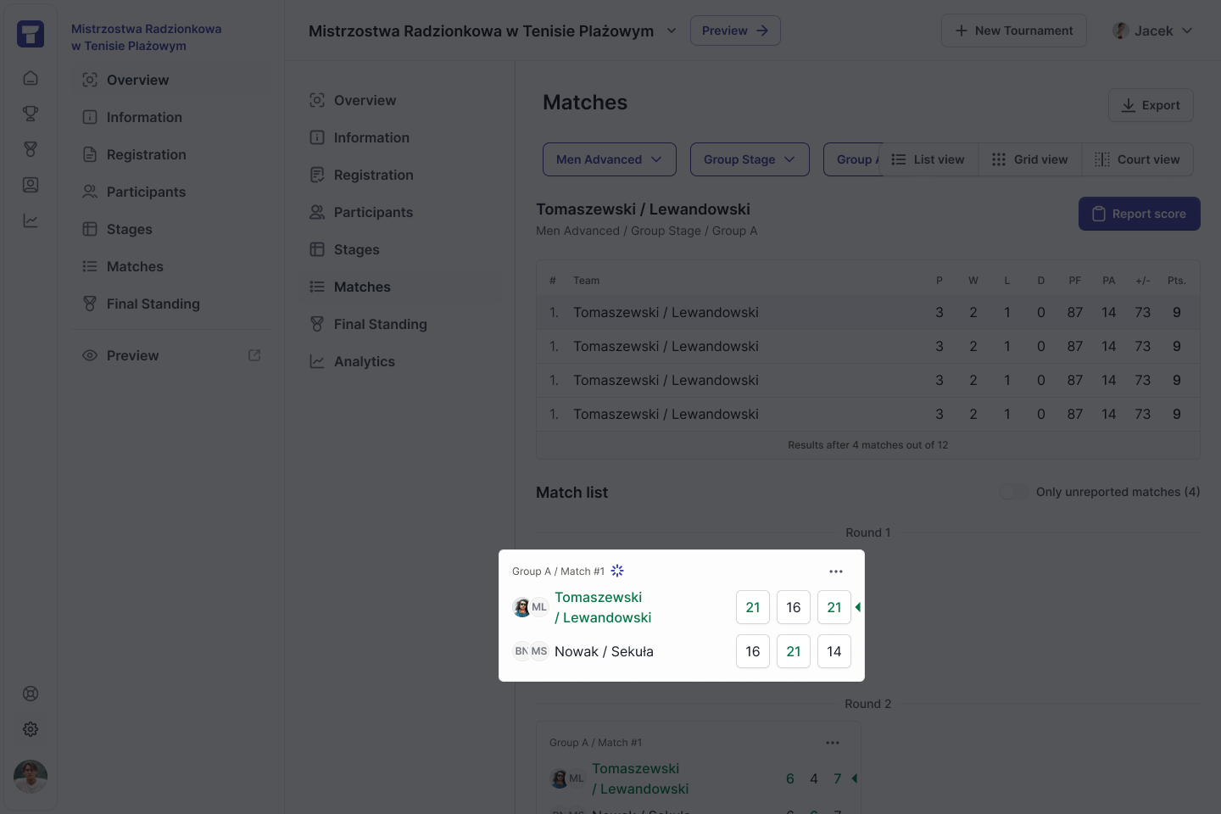The height and width of the screenshot is (814, 1221).
Task: Open the Jacek user menu
Action: pos(1152,31)
